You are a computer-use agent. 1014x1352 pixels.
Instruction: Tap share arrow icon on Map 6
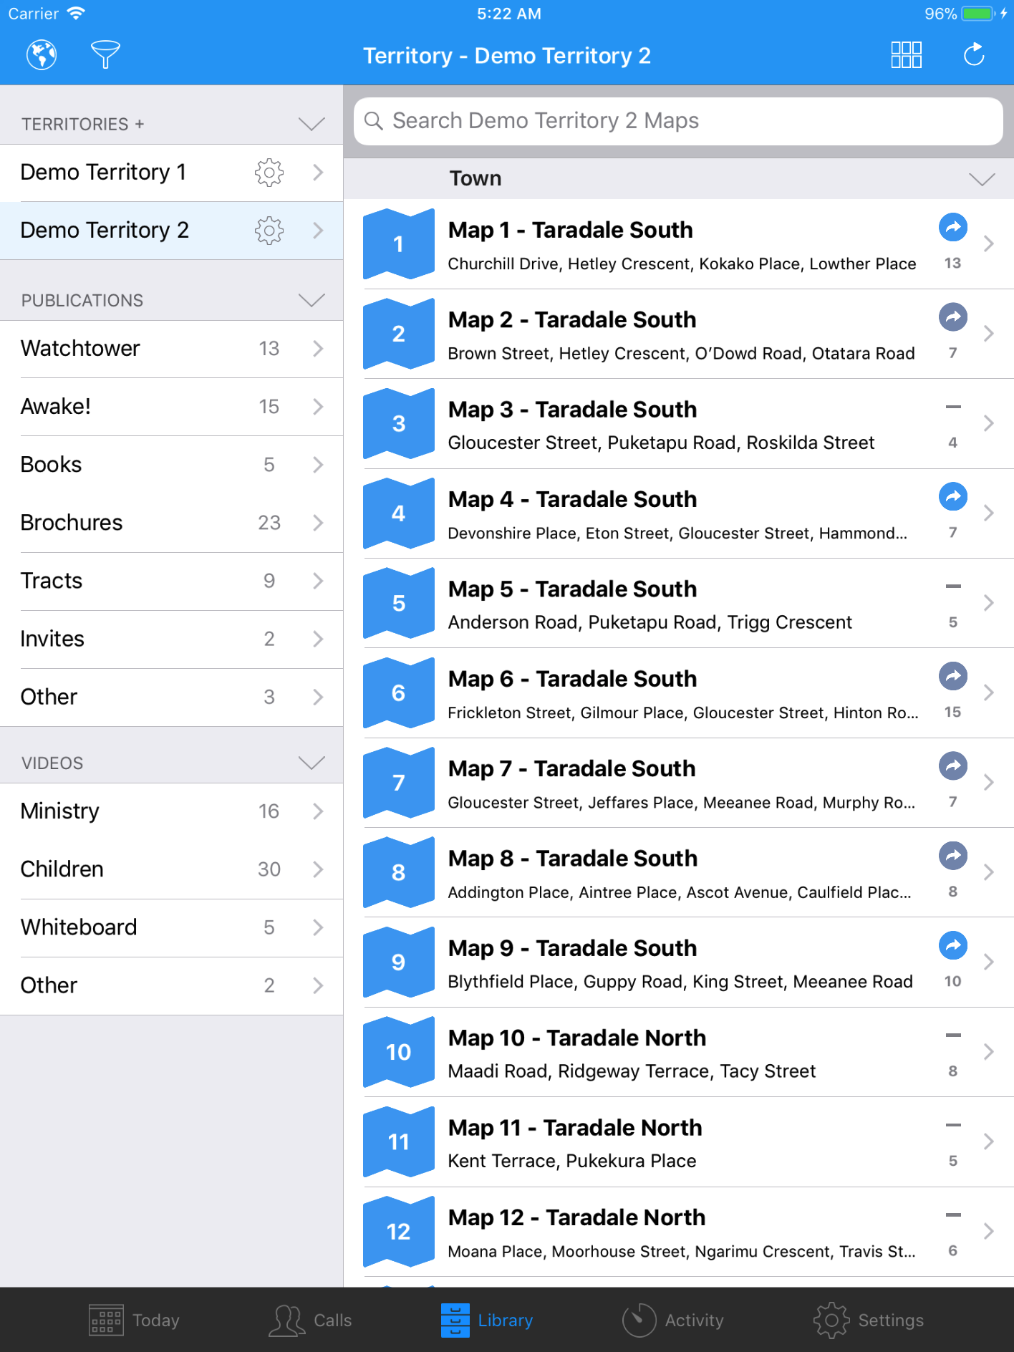point(953,676)
